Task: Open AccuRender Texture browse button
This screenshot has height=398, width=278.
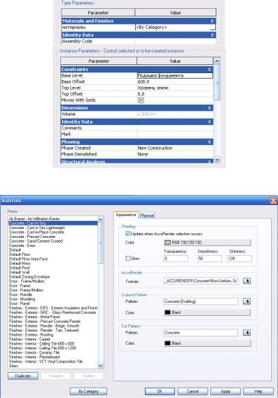Action: pos(247,281)
